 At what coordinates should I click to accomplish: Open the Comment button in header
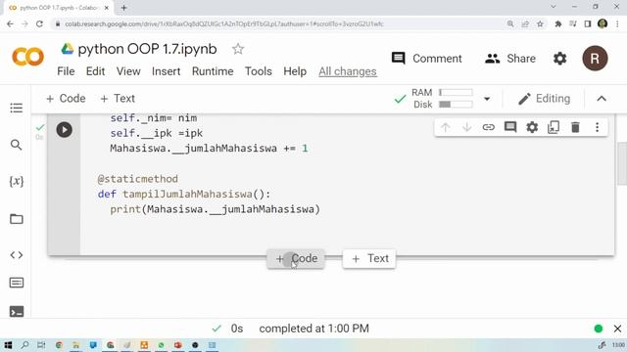coord(427,59)
